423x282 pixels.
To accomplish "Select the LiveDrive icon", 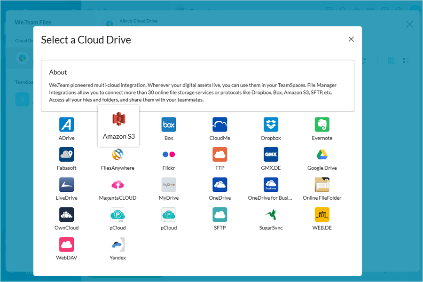I will tap(66, 185).
